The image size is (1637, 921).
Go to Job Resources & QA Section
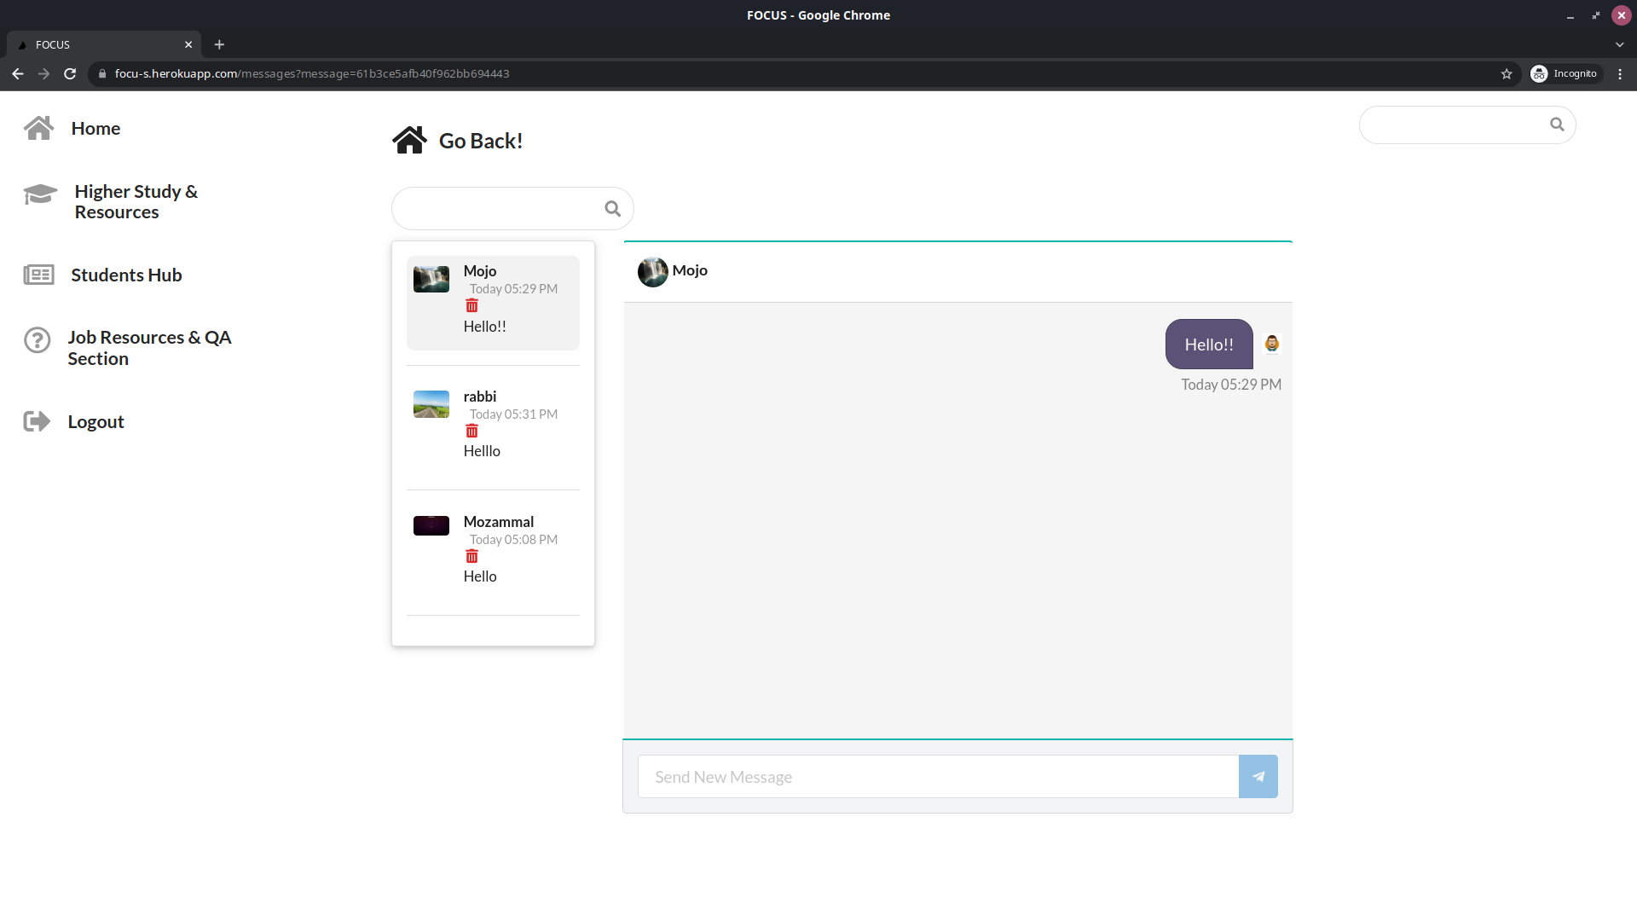[x=149, y=348]
